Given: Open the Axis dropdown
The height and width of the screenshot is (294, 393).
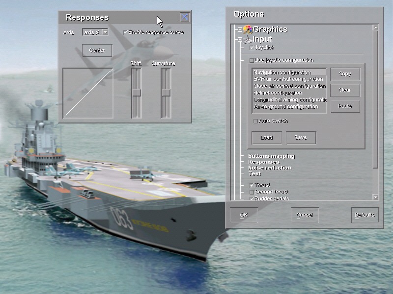Looking at the screenshot, I should 105,32.
